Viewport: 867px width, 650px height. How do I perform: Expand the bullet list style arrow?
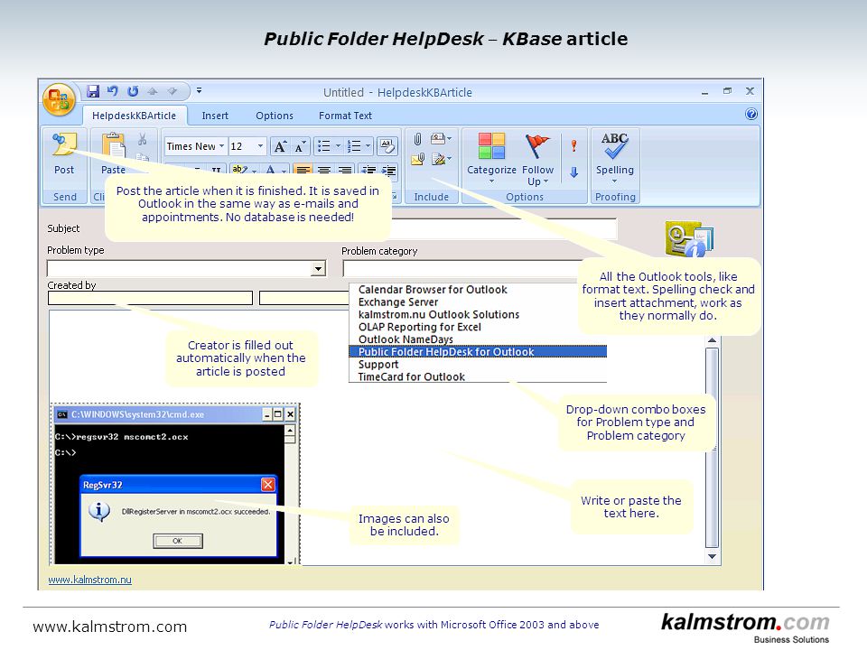pyautogui.click(x=339, y=146)
